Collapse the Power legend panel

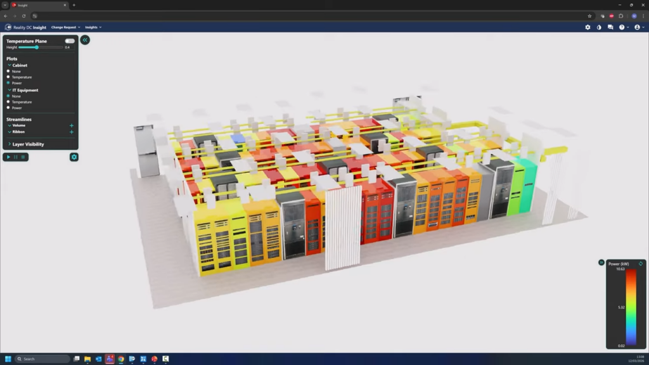(x=601, y=262)
